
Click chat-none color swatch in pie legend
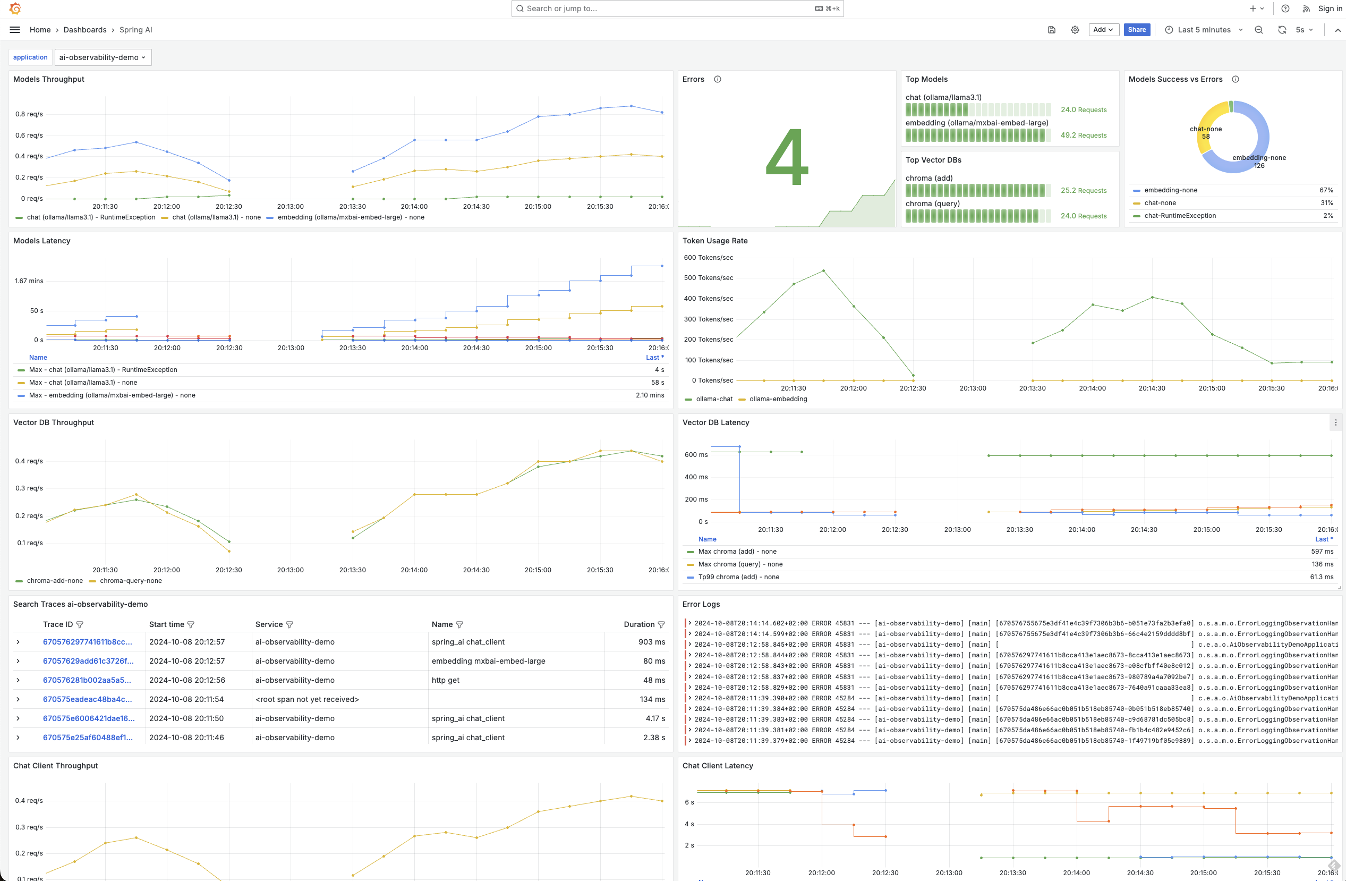pyautogui.click(x=1136, y=203)
